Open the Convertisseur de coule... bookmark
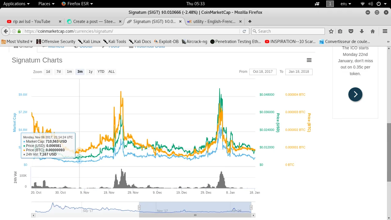 (344, 42)
